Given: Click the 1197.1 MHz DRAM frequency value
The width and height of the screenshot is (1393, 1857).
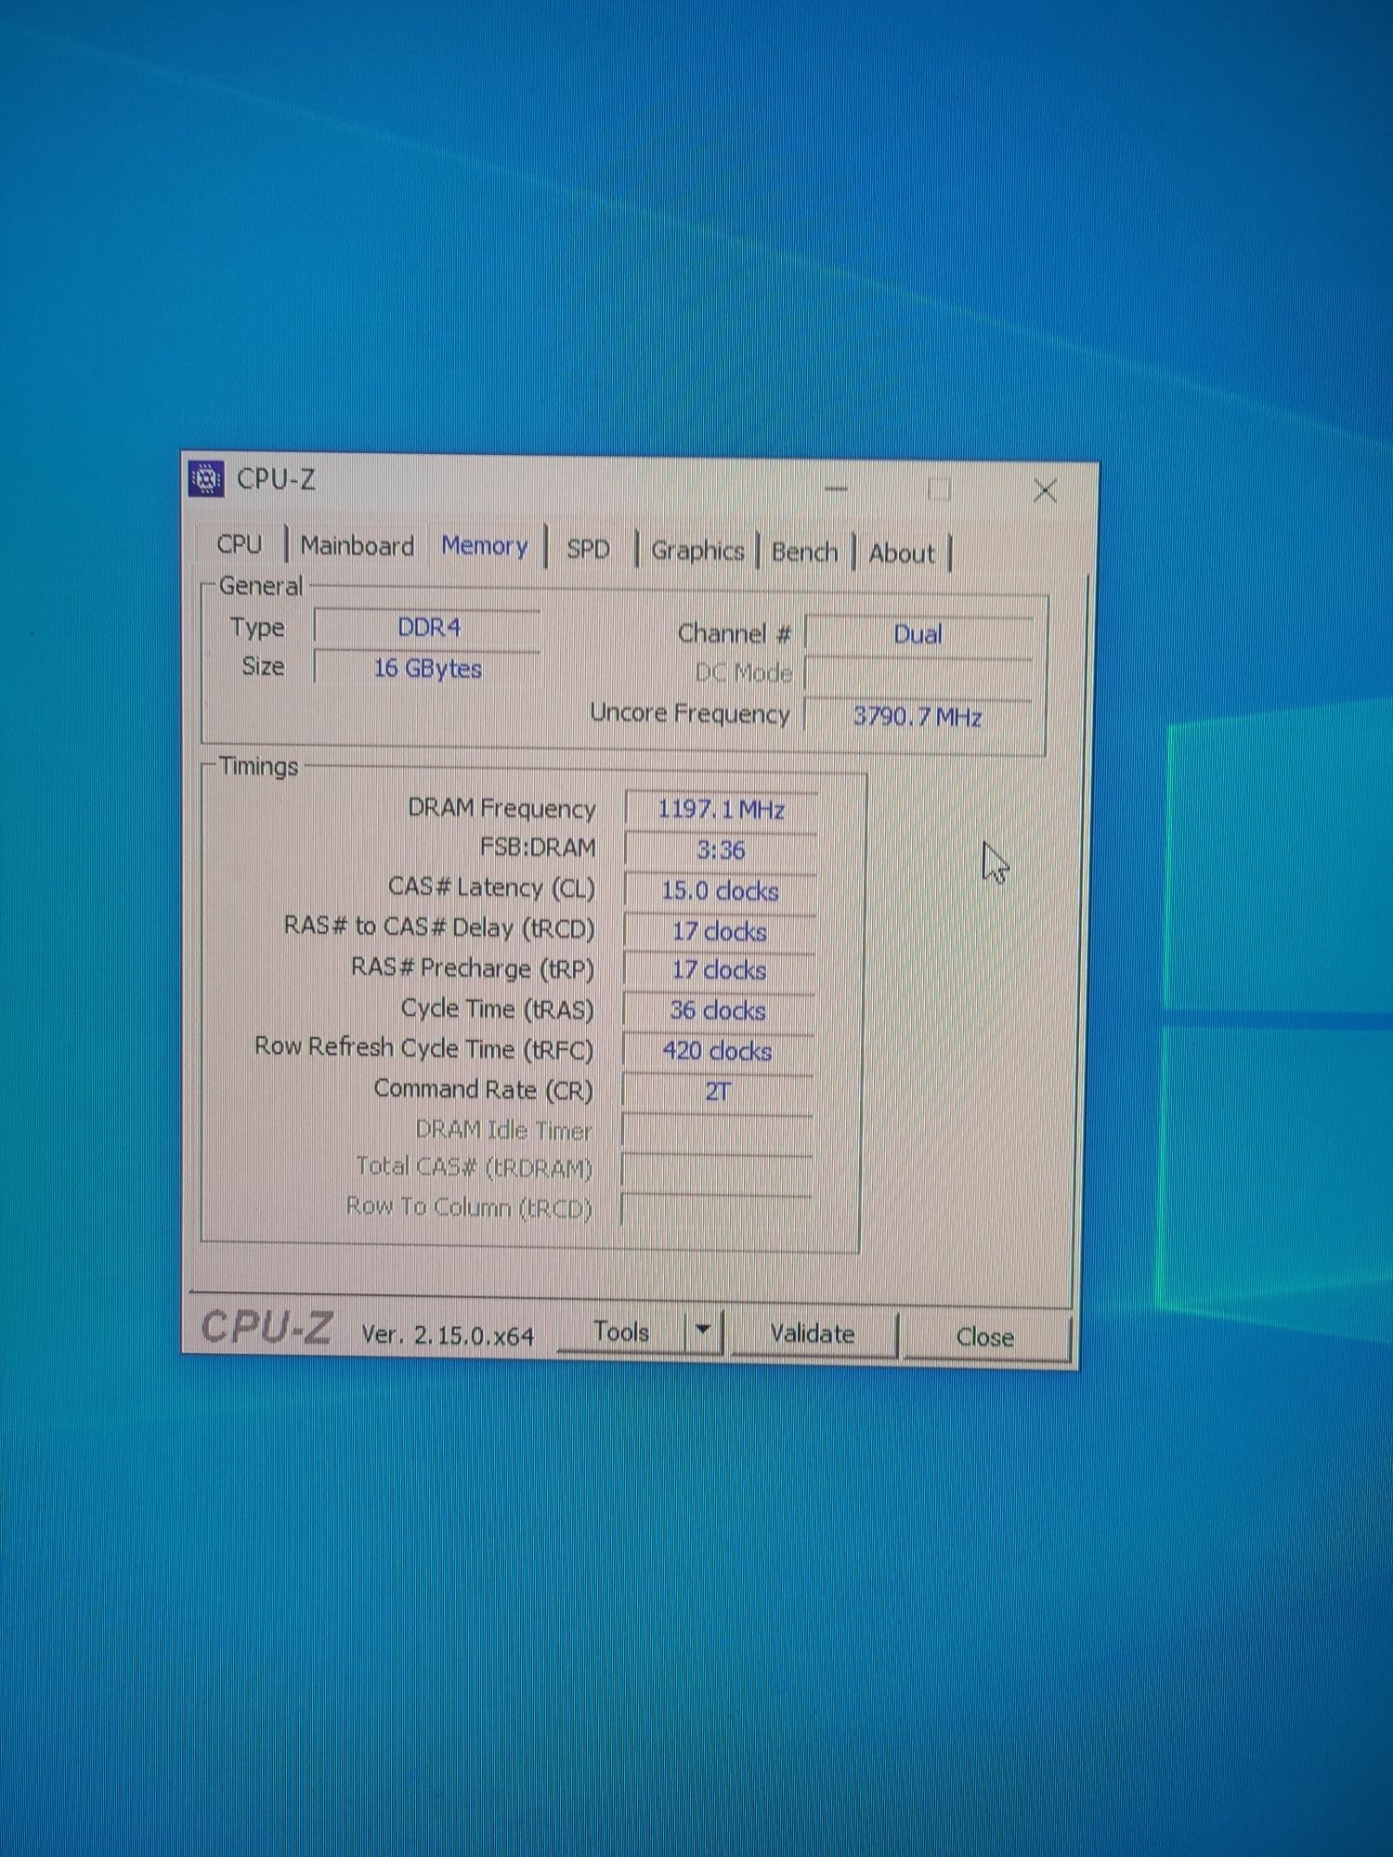Looking at the screenshot, I should 722,810.
